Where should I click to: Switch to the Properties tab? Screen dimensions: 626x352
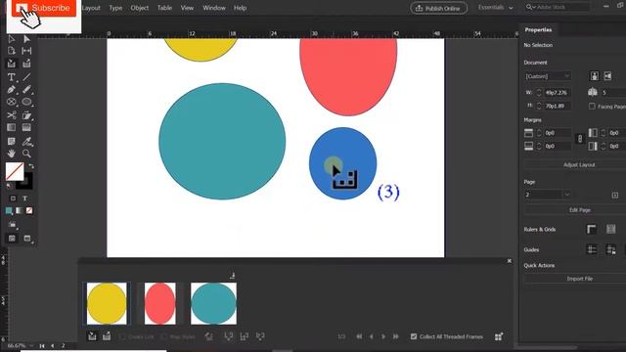point(538,30)
